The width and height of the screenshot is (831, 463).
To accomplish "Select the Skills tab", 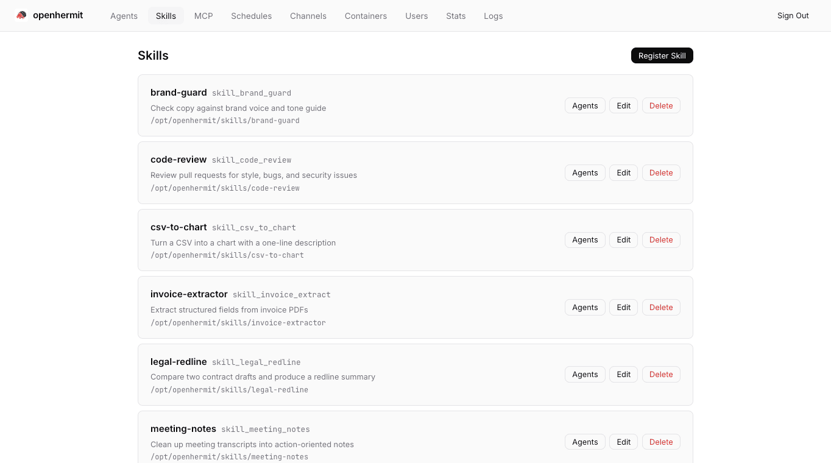I will pyautogui.click(x=166, y=16).
